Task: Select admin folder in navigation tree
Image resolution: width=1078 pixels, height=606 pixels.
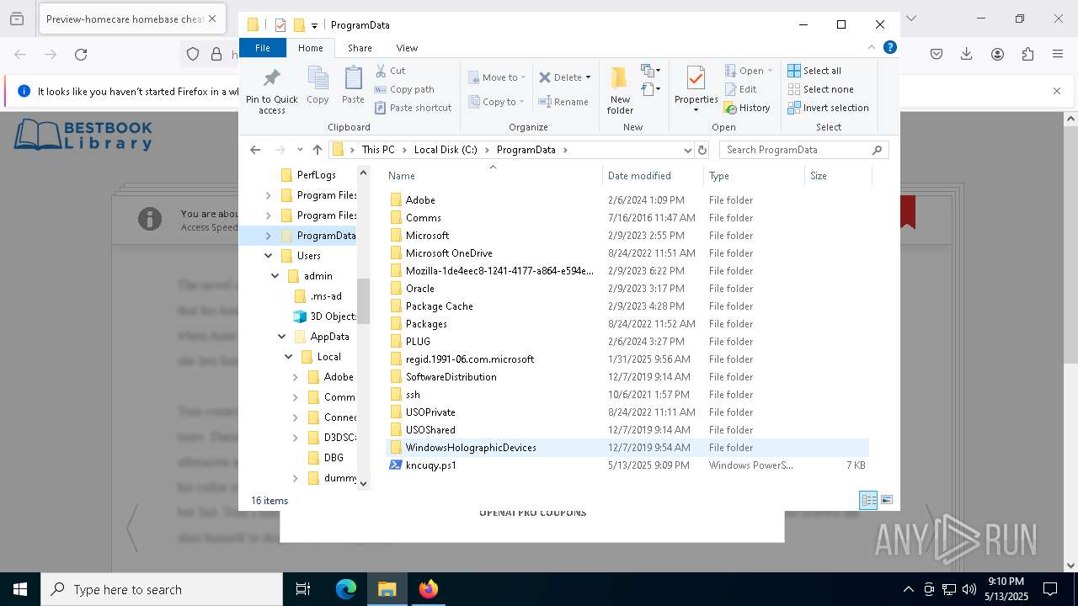Action: click(318, 276)
